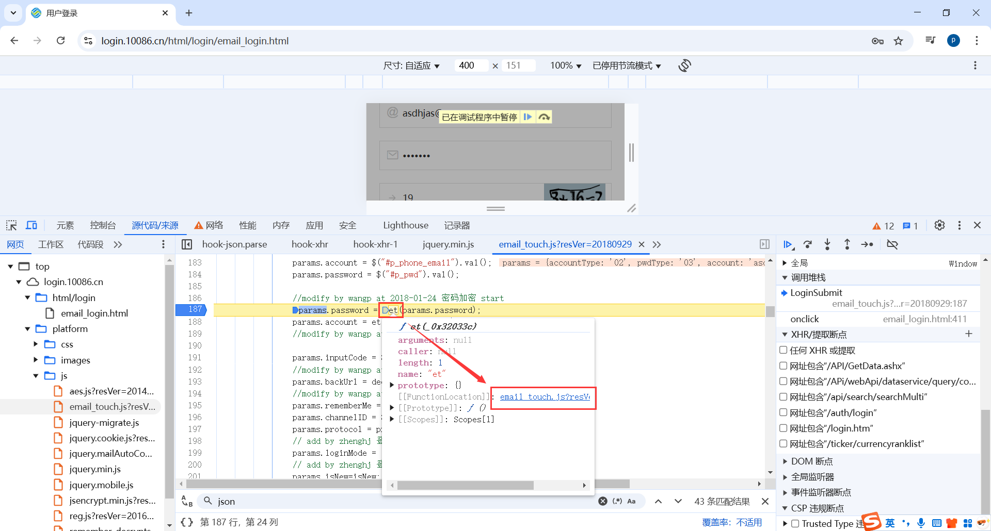
Task: Step into next function call
Action: 827,244
